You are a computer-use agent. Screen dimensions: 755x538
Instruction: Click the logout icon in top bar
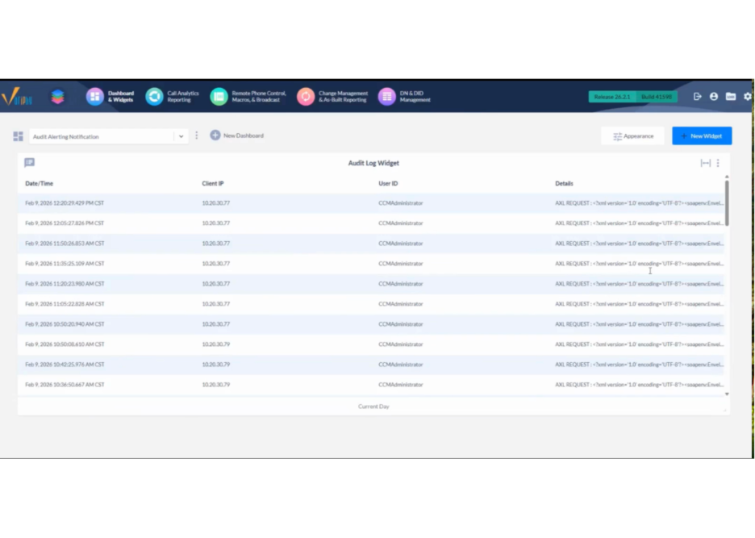698,97
